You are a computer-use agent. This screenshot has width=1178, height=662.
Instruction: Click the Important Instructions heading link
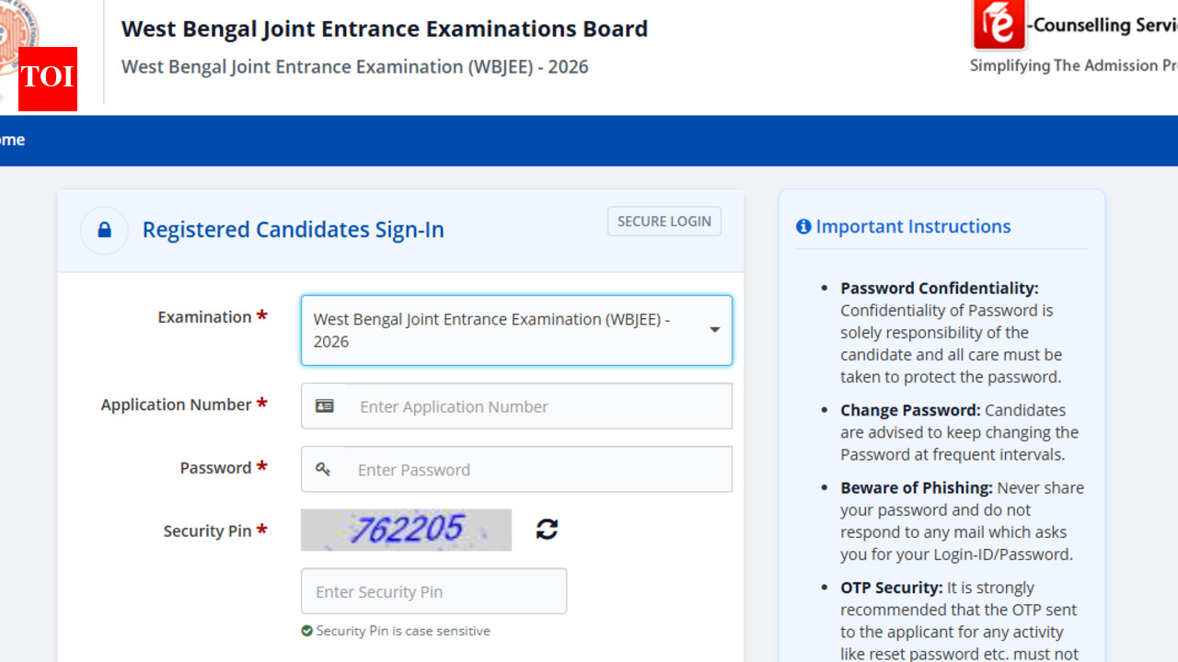click(911, 226)
